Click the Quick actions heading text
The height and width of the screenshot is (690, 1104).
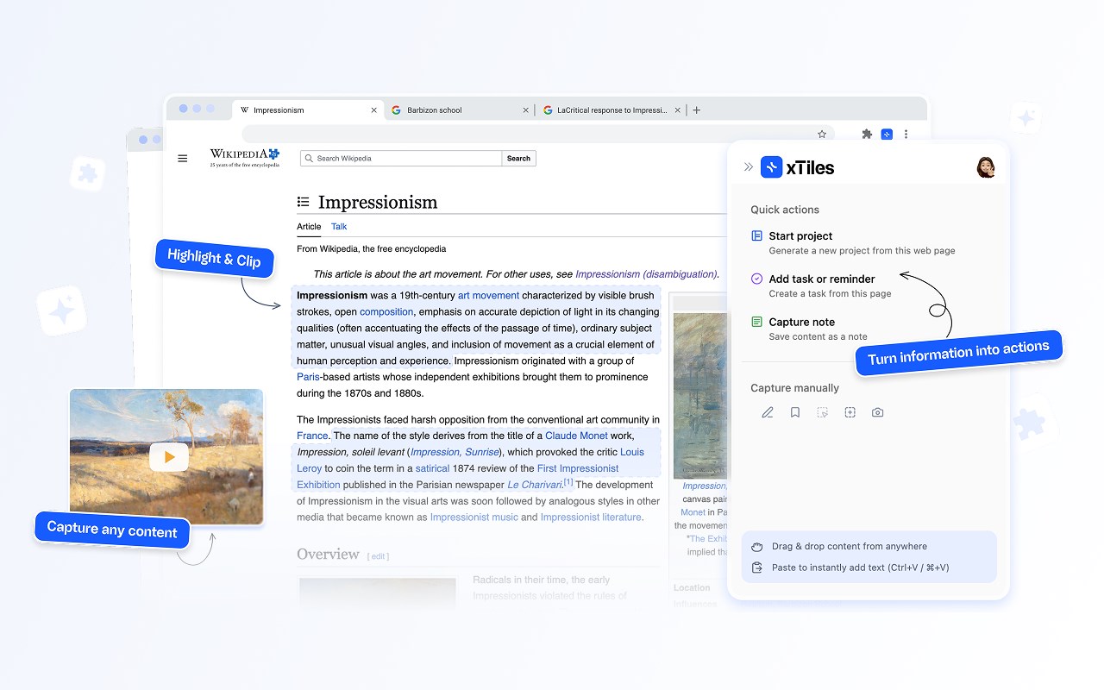pos(785,210)
